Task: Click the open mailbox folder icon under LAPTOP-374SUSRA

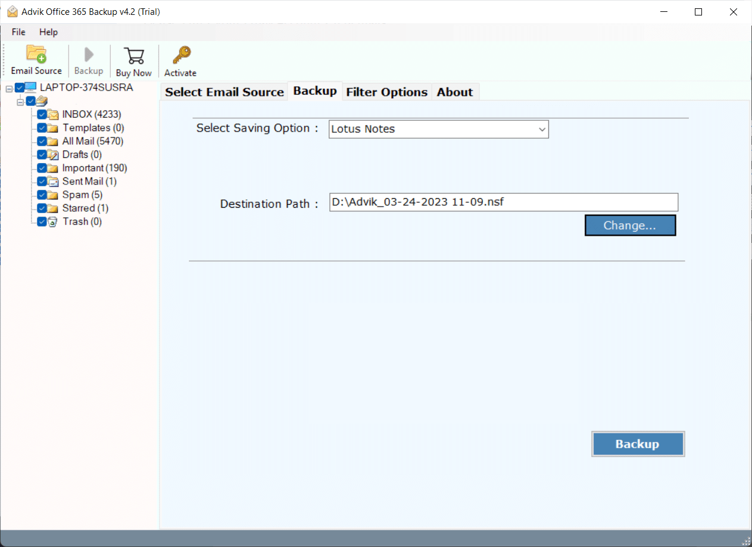Action: [42, 101]
